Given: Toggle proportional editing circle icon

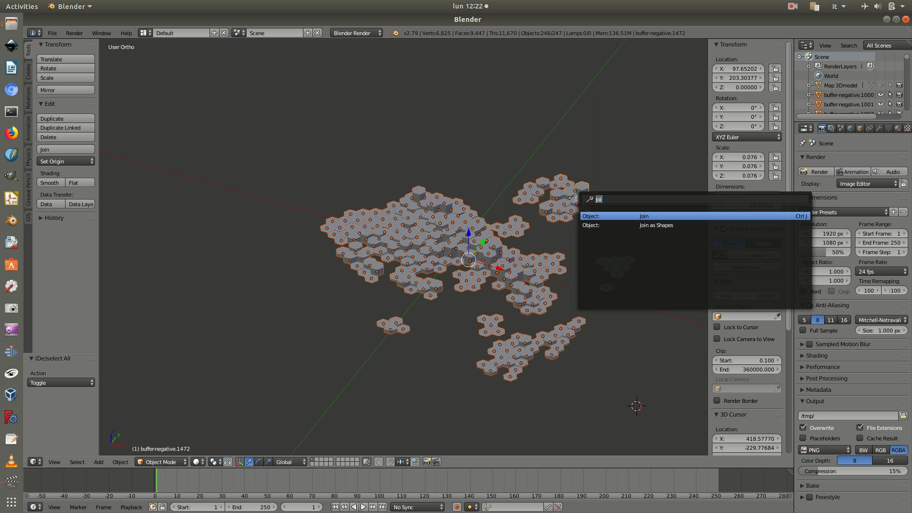Looking at the screenshot, I should (379, 462).
